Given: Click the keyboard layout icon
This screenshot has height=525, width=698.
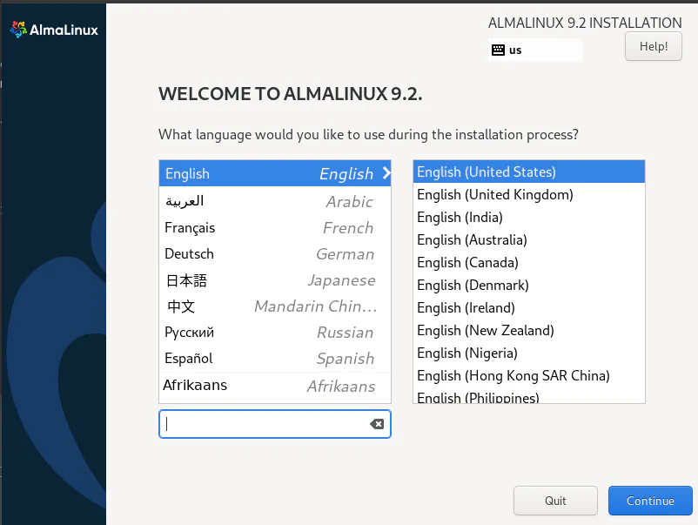Looking at the screenshot, I should (x=498, y=50).
